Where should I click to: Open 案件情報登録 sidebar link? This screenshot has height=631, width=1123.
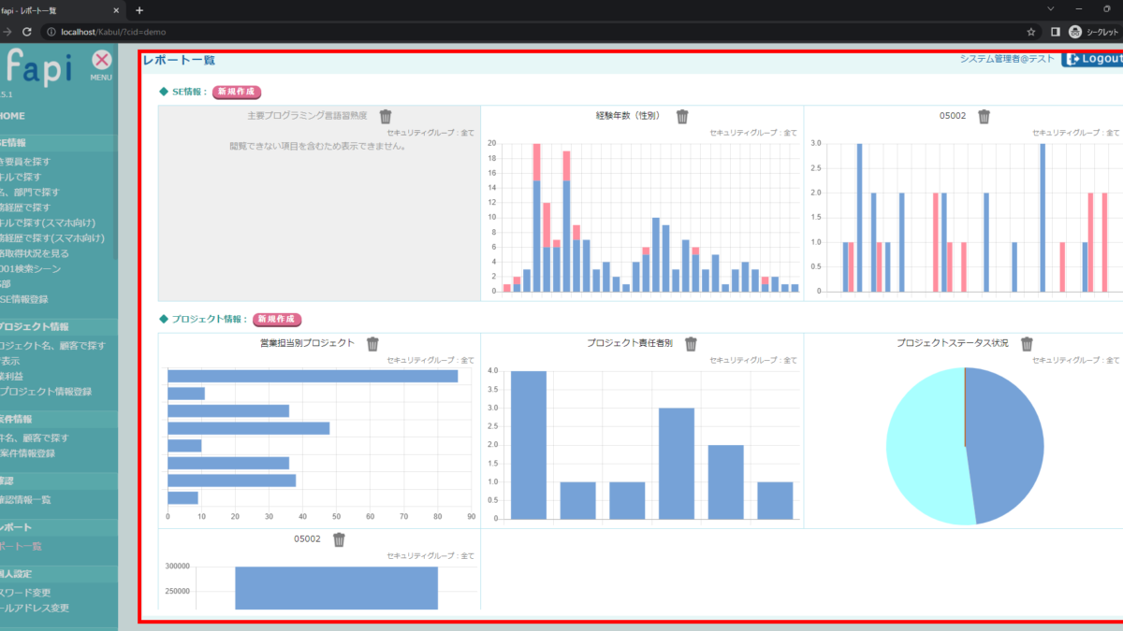click(x=34, y=453)
